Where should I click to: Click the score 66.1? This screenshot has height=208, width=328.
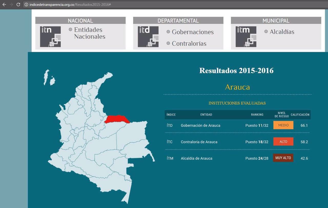coord(304,126)
